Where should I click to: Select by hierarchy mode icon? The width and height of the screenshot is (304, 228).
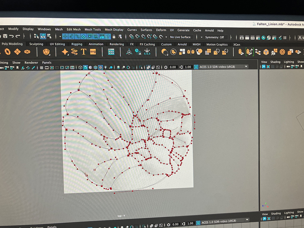pyautogui.click(x=37, y=36)
